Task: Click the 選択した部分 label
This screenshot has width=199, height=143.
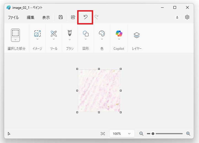Action: [16, 48]
